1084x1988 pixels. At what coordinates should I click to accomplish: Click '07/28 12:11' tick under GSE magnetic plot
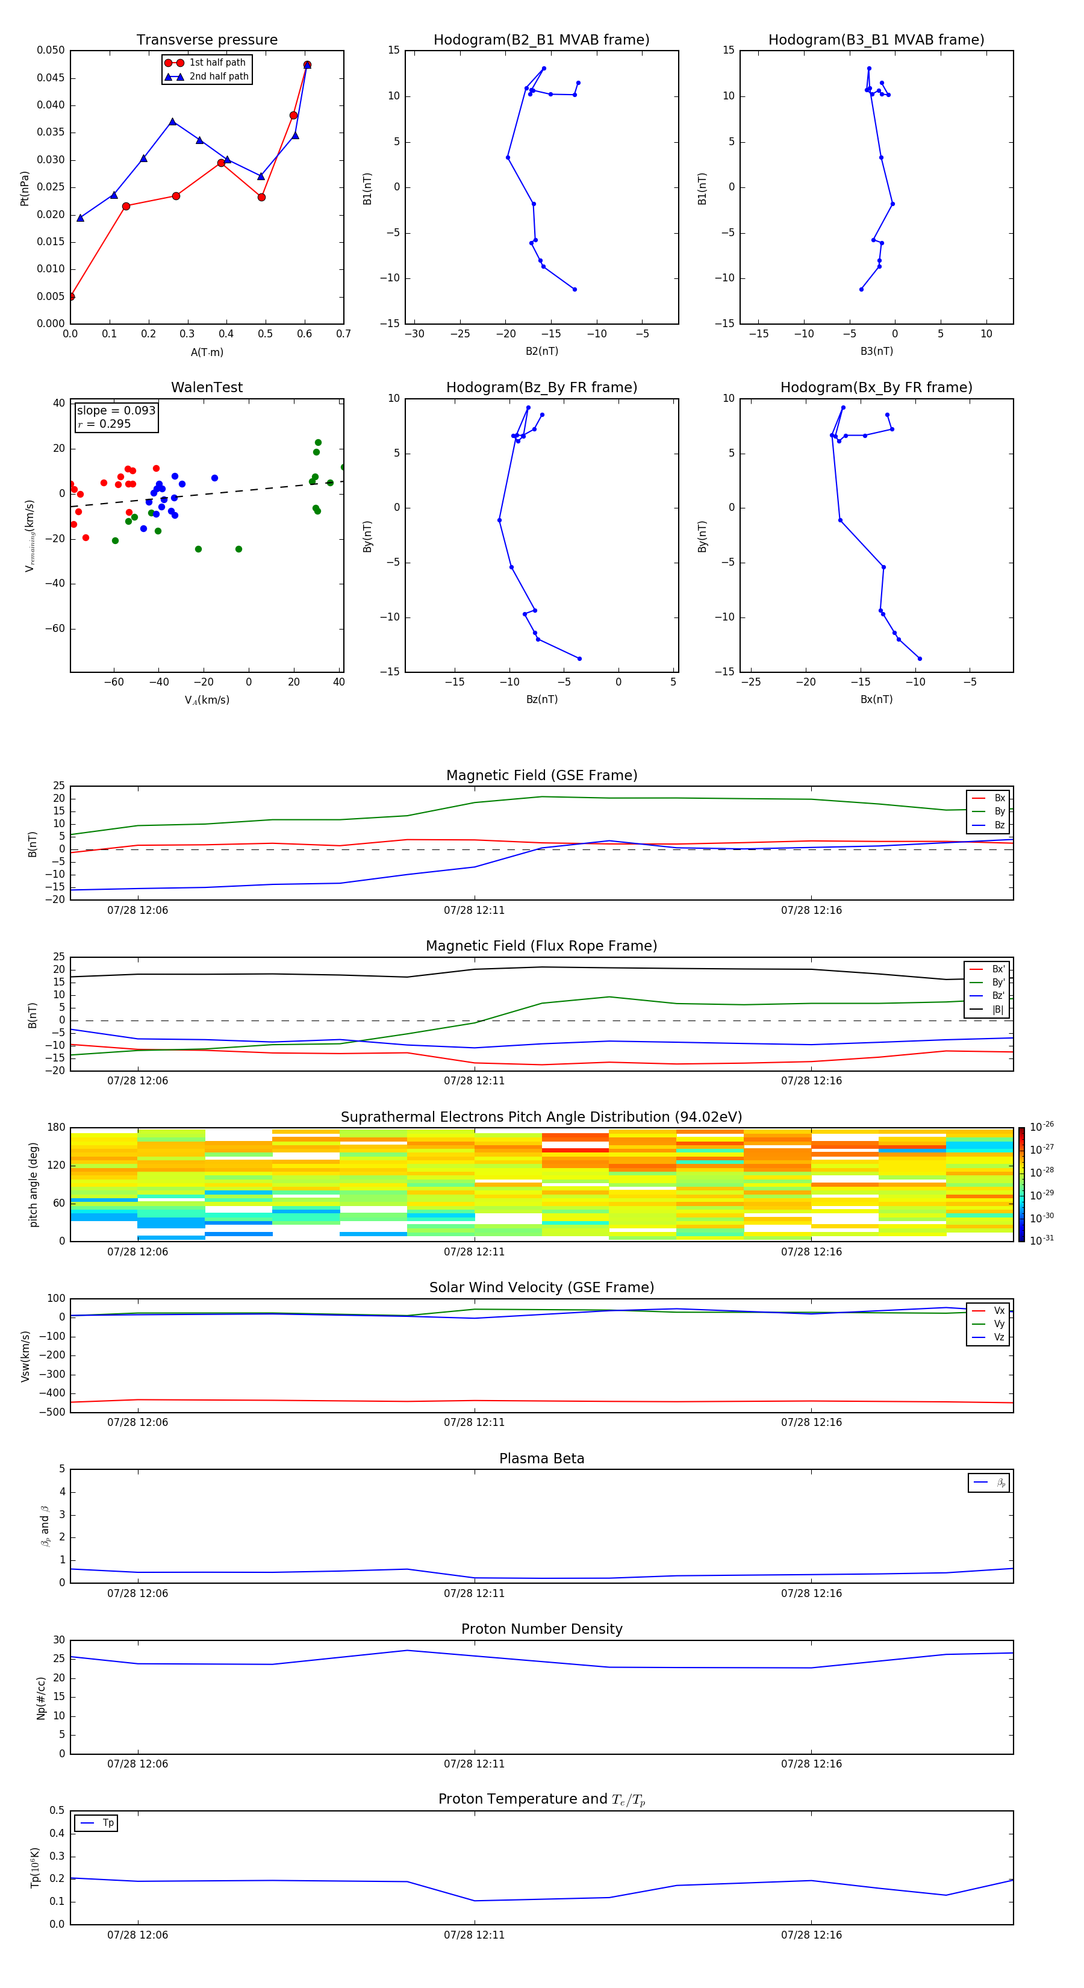(474, 911)
